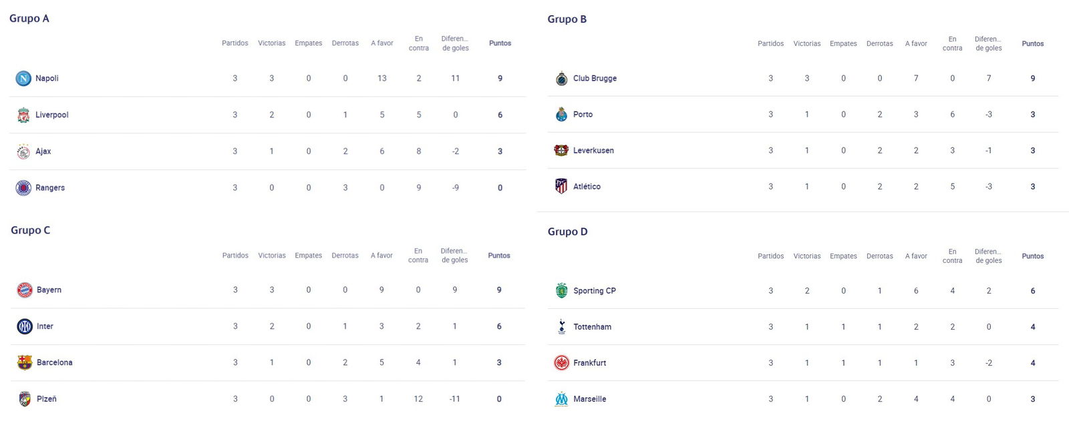The width and height of the screenshot is (1069, 423).
Task: Click the Grupo D heading
Action: pos(567,232)
